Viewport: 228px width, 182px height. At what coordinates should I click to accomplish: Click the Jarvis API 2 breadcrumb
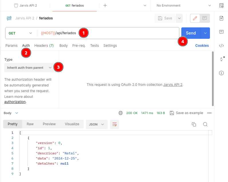tap(25, 18)
